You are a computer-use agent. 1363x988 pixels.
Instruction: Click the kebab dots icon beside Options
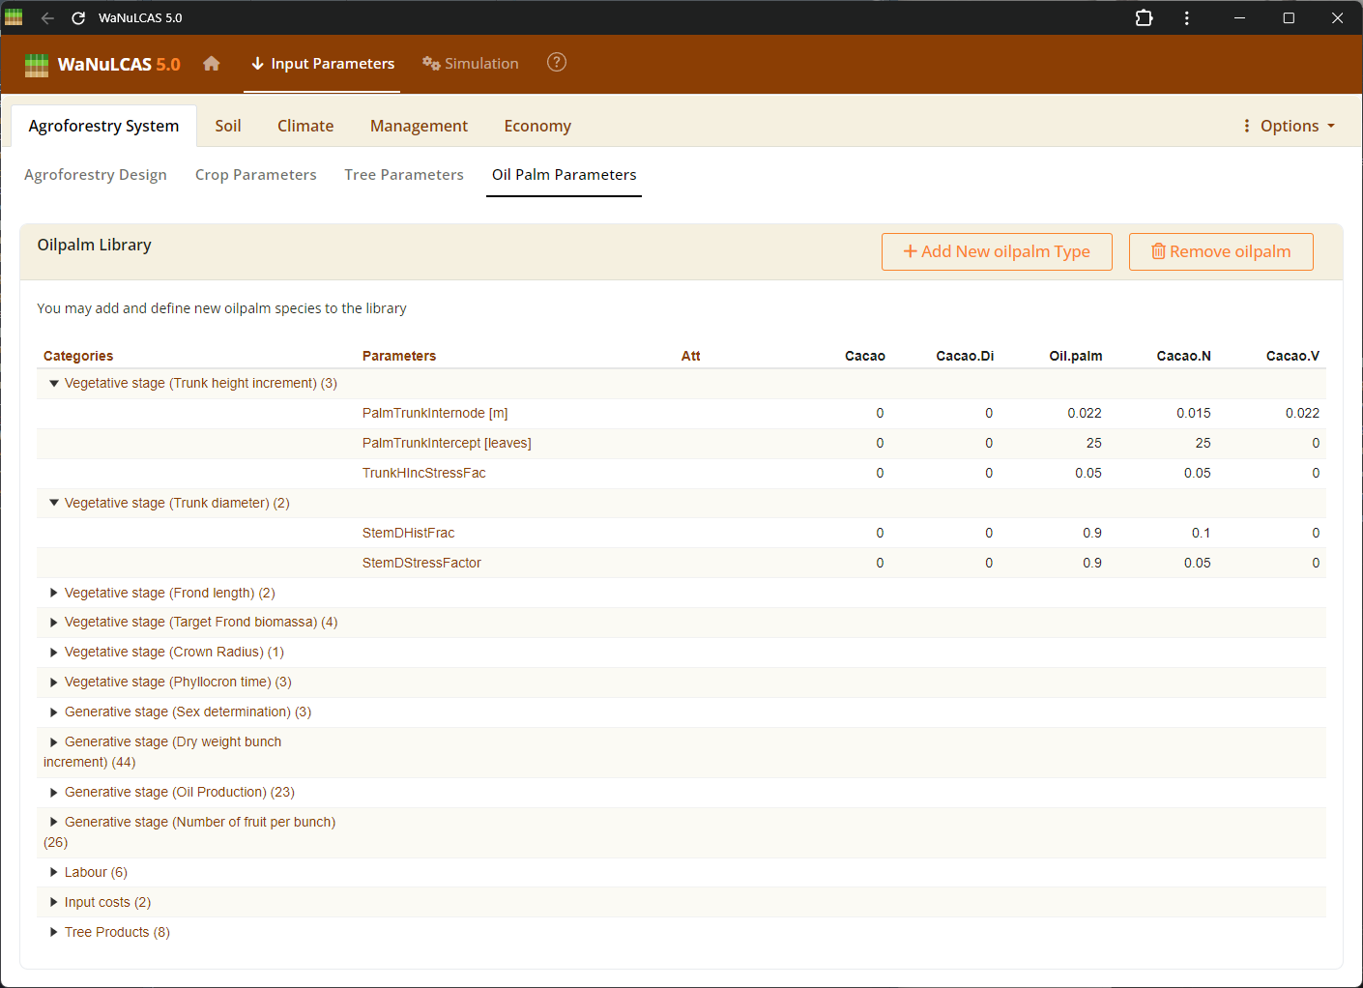tap(1246, 126)
